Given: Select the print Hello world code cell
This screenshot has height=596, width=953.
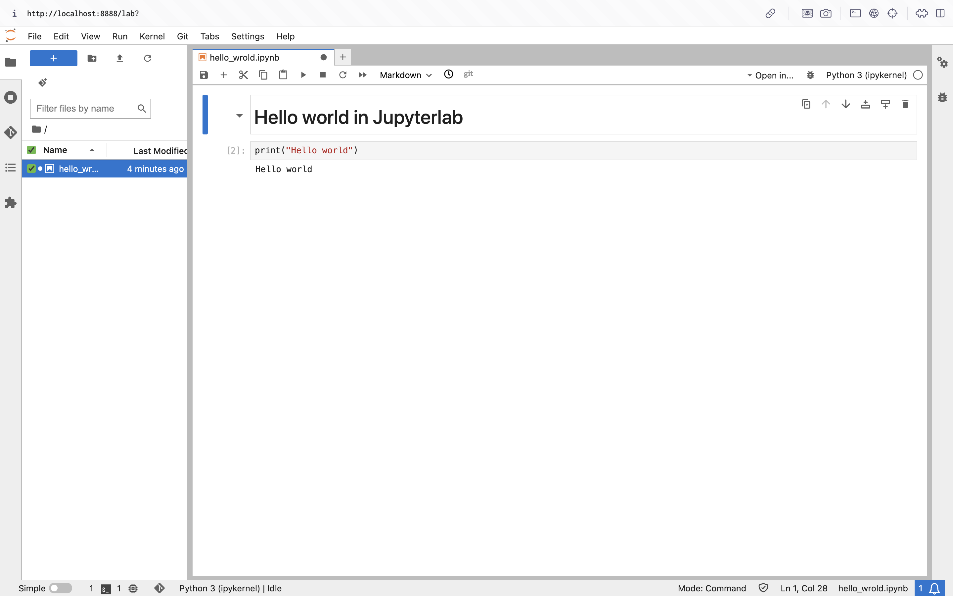Looking at the screenshot, I should click(x=583, y=151).
